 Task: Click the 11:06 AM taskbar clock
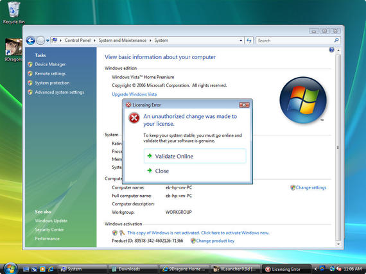[x=353, y=269]
